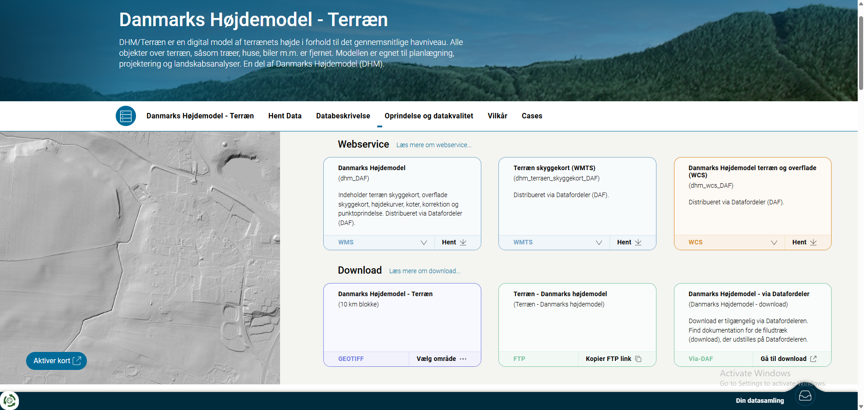Copy the FTP link with the copy icon
This screenshot has width=864, height=410.
tap(638, 359)
